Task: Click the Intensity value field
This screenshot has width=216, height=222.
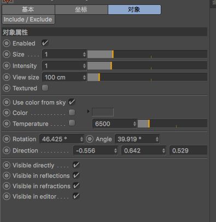Action: click(65, 66)
